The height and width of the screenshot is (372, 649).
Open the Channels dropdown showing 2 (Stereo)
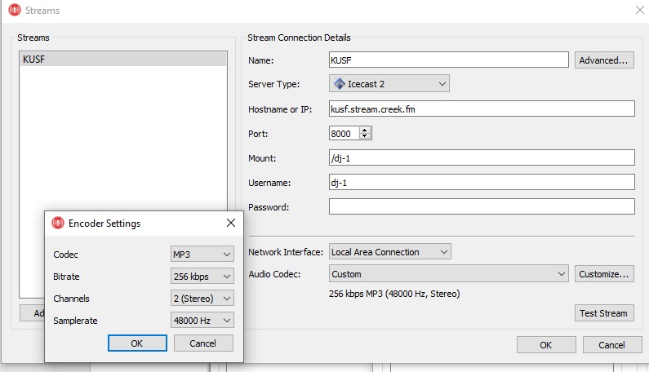click(202, 298)
